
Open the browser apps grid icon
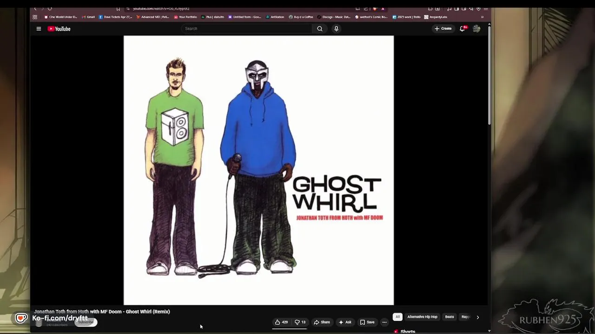pyautogui.click(x=35, y=17)
